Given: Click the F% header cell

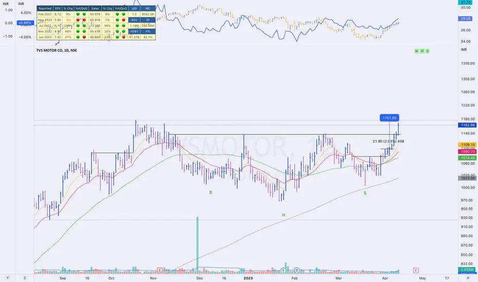Looking at the screenshot, I should pyautogui.click(x=148, y=31).
